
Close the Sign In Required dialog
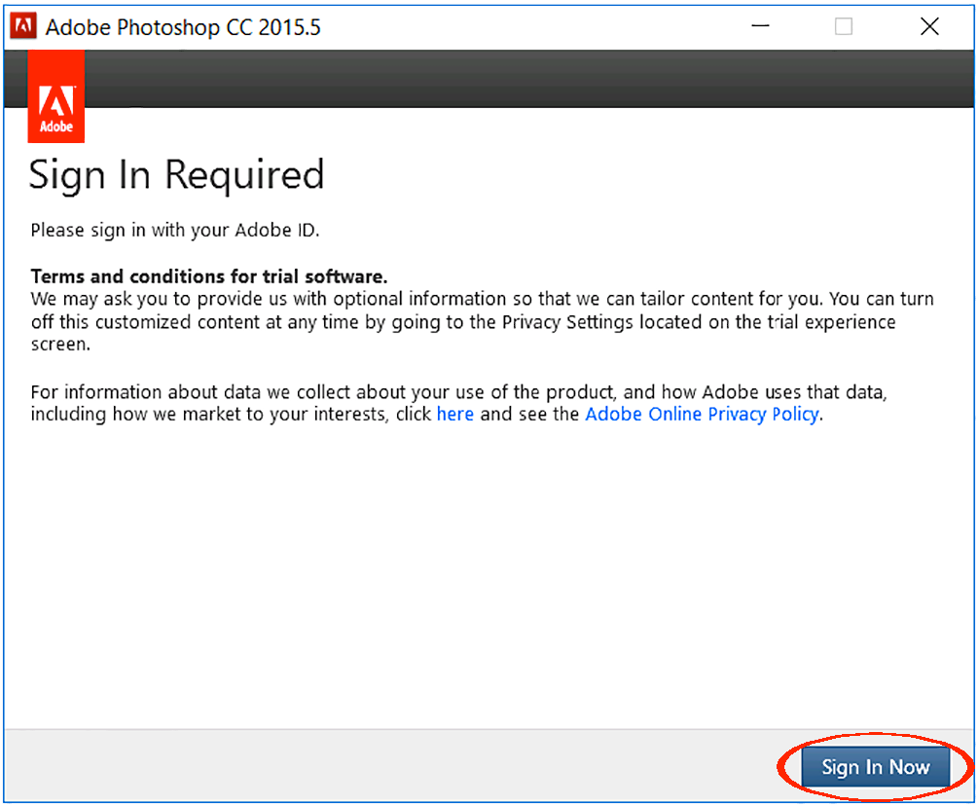929,26
